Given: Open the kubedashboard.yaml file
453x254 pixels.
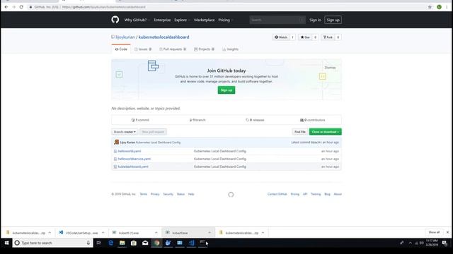Looking at the screenshot, I should [x=133, y=167].
